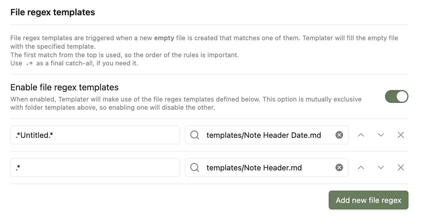The width and height of the screenshot is (424, 217).
Task: Click the search icon beside Note Header.md
Action: [x=195, y=167]
